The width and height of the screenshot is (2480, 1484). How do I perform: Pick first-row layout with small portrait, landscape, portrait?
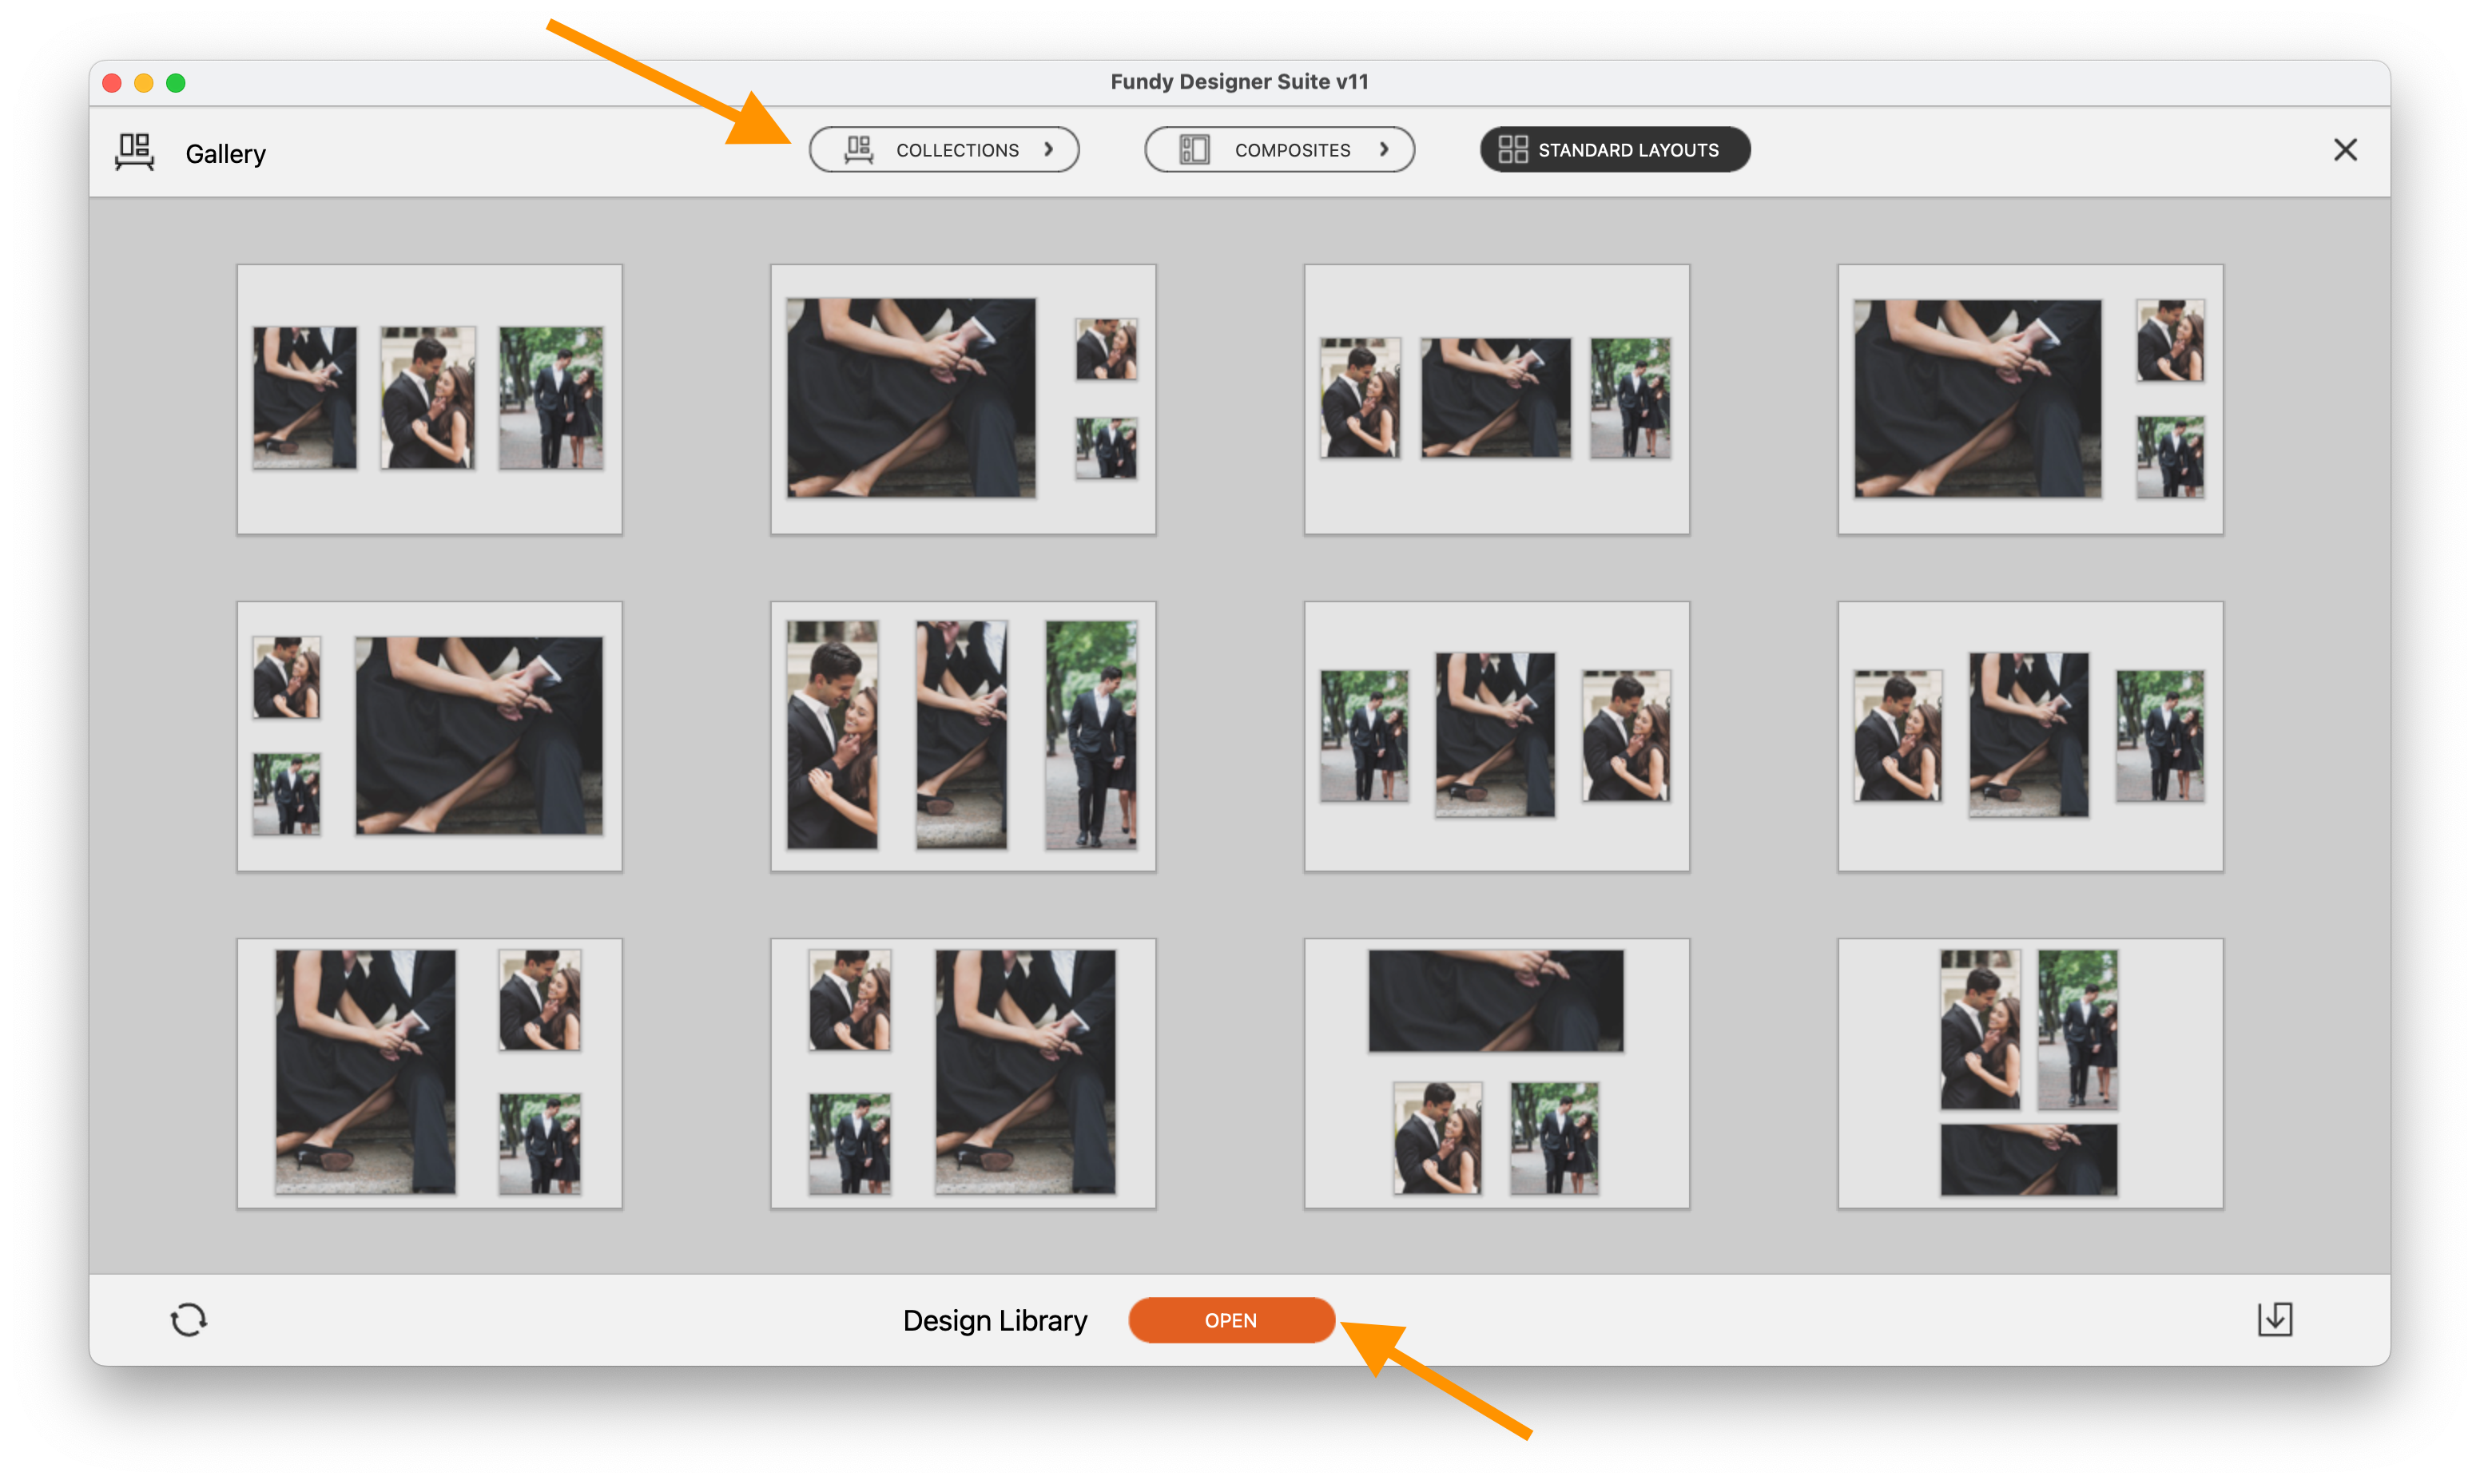tap(1496, 399)
